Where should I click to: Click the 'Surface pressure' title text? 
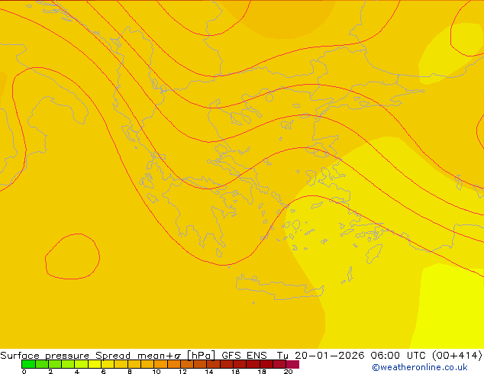click(x=46, y=356)
